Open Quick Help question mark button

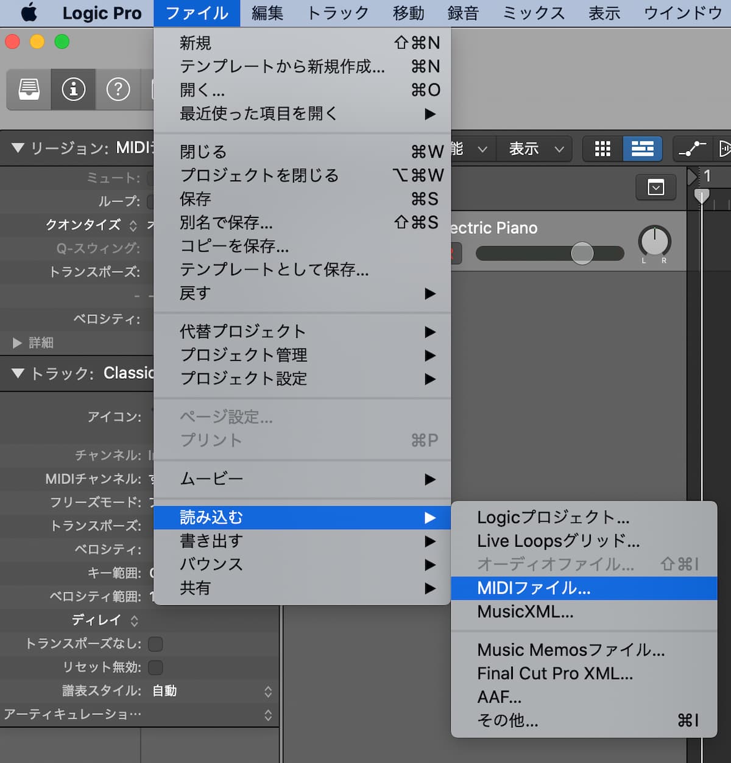[118, 90]
